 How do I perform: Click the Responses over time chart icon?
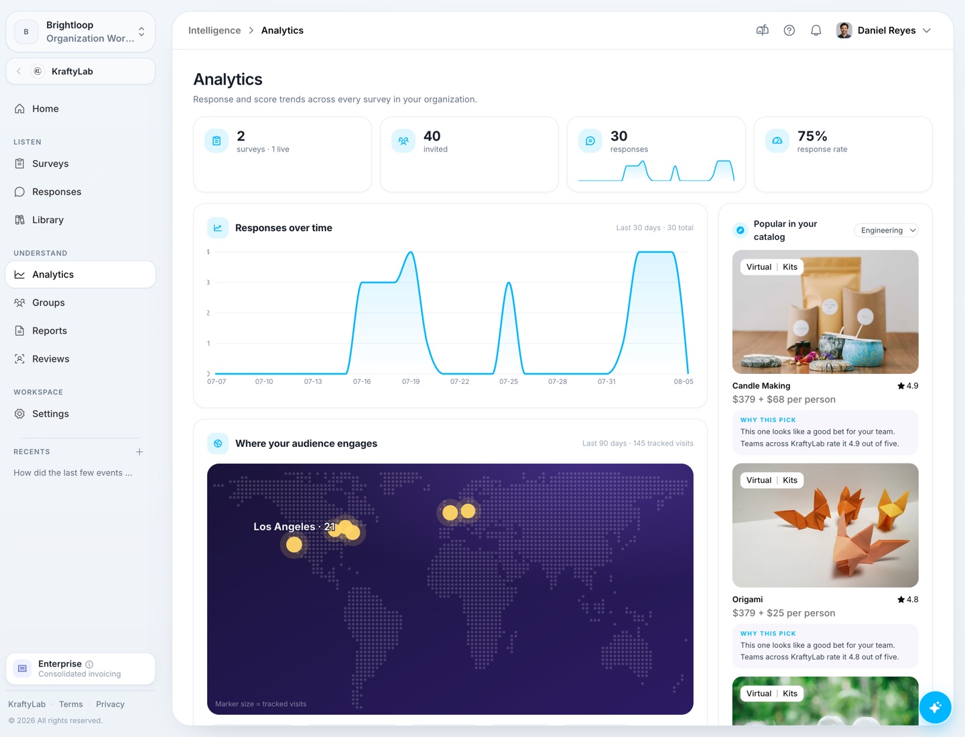click(x=218, y=228)
